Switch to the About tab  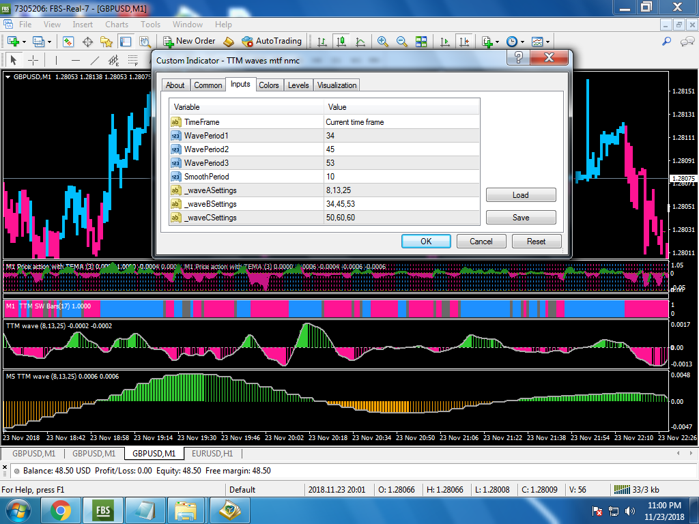pyautogui.click(x=175, y=85)
